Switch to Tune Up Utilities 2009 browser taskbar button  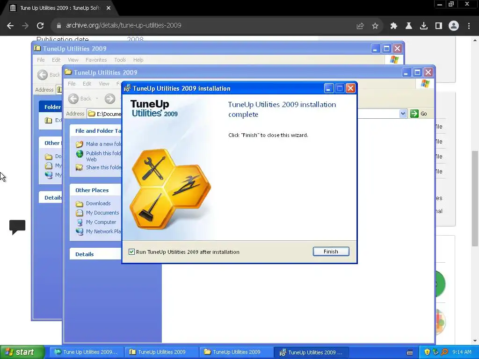(87, 352)
